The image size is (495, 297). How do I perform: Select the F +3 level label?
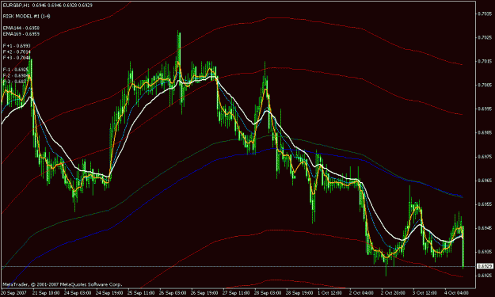[x=17, y=58]
